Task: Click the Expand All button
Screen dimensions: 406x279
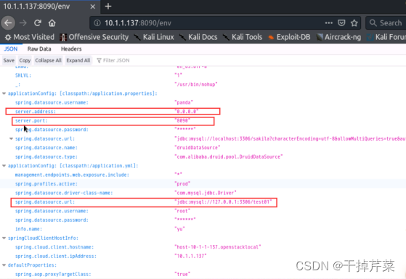Action: 78,60
